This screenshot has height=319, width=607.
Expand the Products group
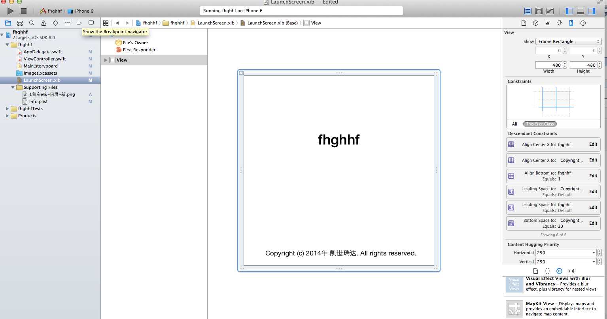tap(8, 116)
